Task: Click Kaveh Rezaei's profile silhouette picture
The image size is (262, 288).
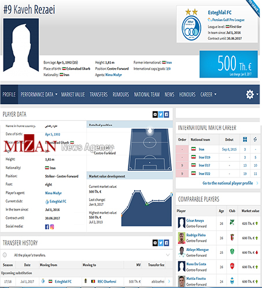Action: point(21,45)
